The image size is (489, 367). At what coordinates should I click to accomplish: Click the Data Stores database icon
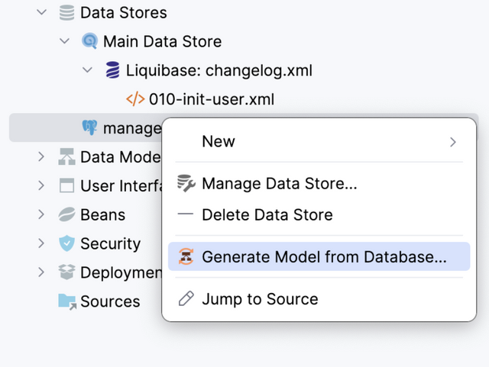pyautogui.click(x=67, y=13)
